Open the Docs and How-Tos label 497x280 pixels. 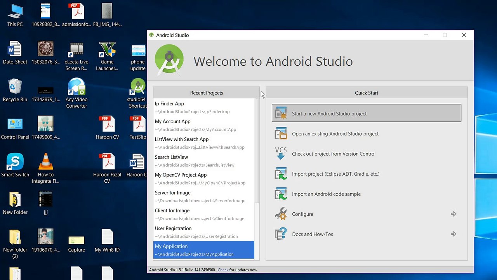313,234
